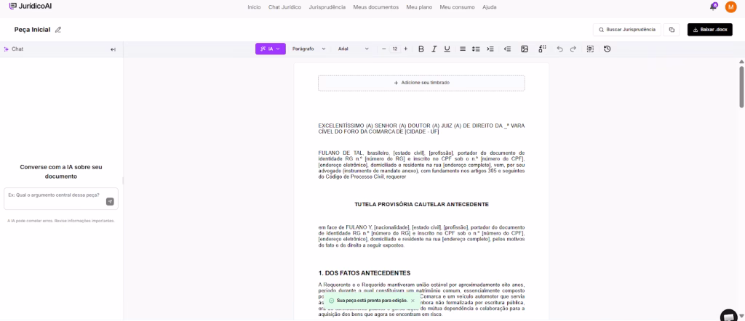Click the vertical scrollbar thumb
Viewport: 745px width, 321px height.
(741, 86)
